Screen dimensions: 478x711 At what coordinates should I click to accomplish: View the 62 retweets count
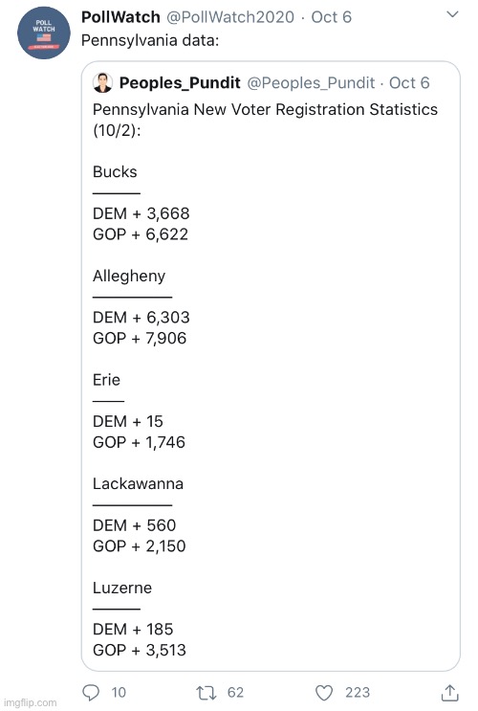coord(235,693)
